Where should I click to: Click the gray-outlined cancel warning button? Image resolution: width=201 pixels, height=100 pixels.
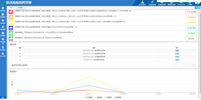(x=191, y=39)
